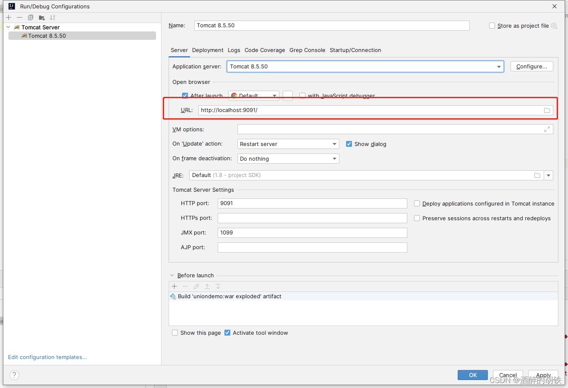This screenshot has width=568, height=388.
Task: Check Deploy applications configured in Tomcat instance
Action: (x=417, y=203)
